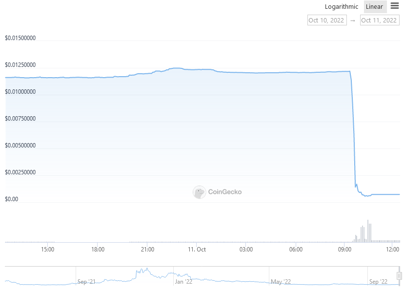
Task: Click the 09:00 time axis label
Action: point(345,250)
